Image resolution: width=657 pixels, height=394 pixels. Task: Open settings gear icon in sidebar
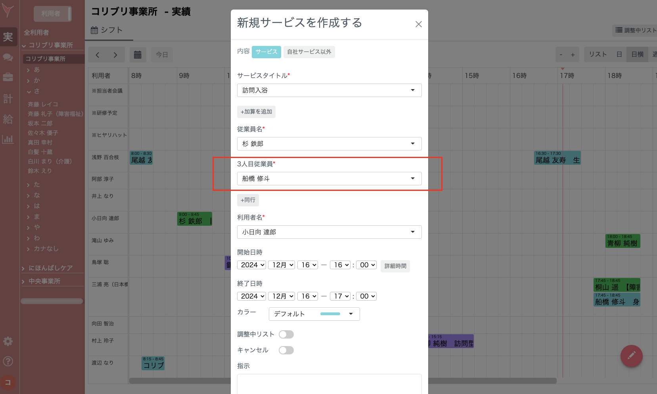[8, 341]
